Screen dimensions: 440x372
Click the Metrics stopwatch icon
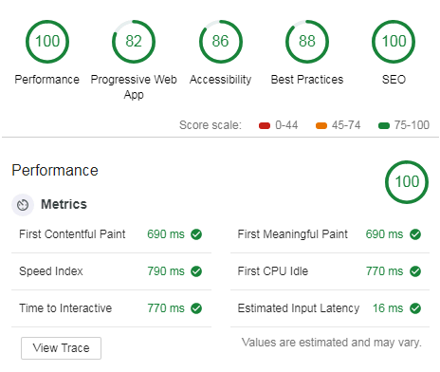[x=23, y=205]
